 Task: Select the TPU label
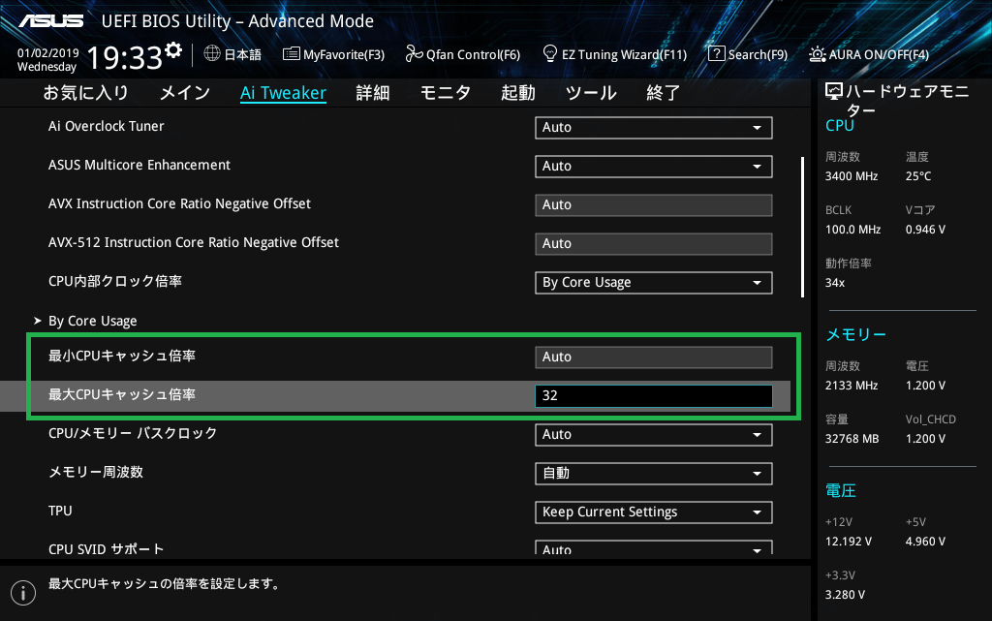(x=60, y=511)
